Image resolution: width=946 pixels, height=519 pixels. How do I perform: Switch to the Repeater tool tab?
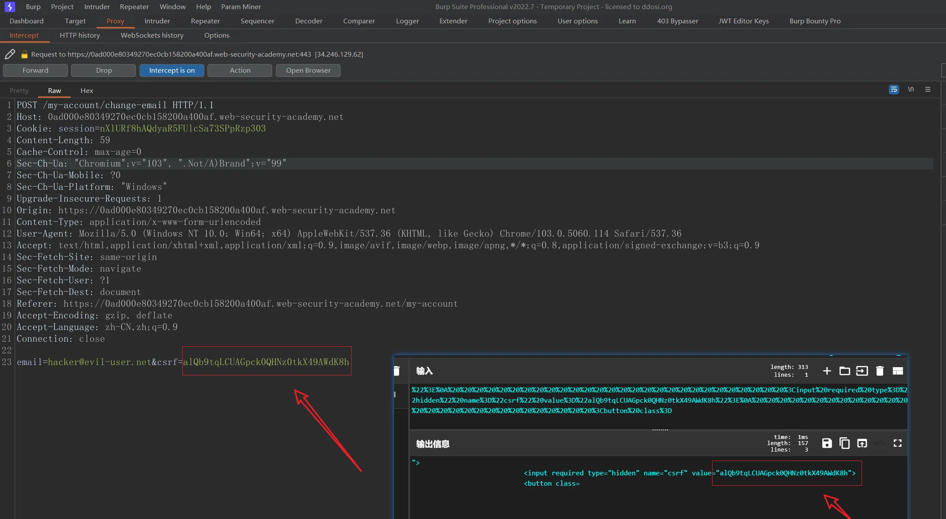205,21
